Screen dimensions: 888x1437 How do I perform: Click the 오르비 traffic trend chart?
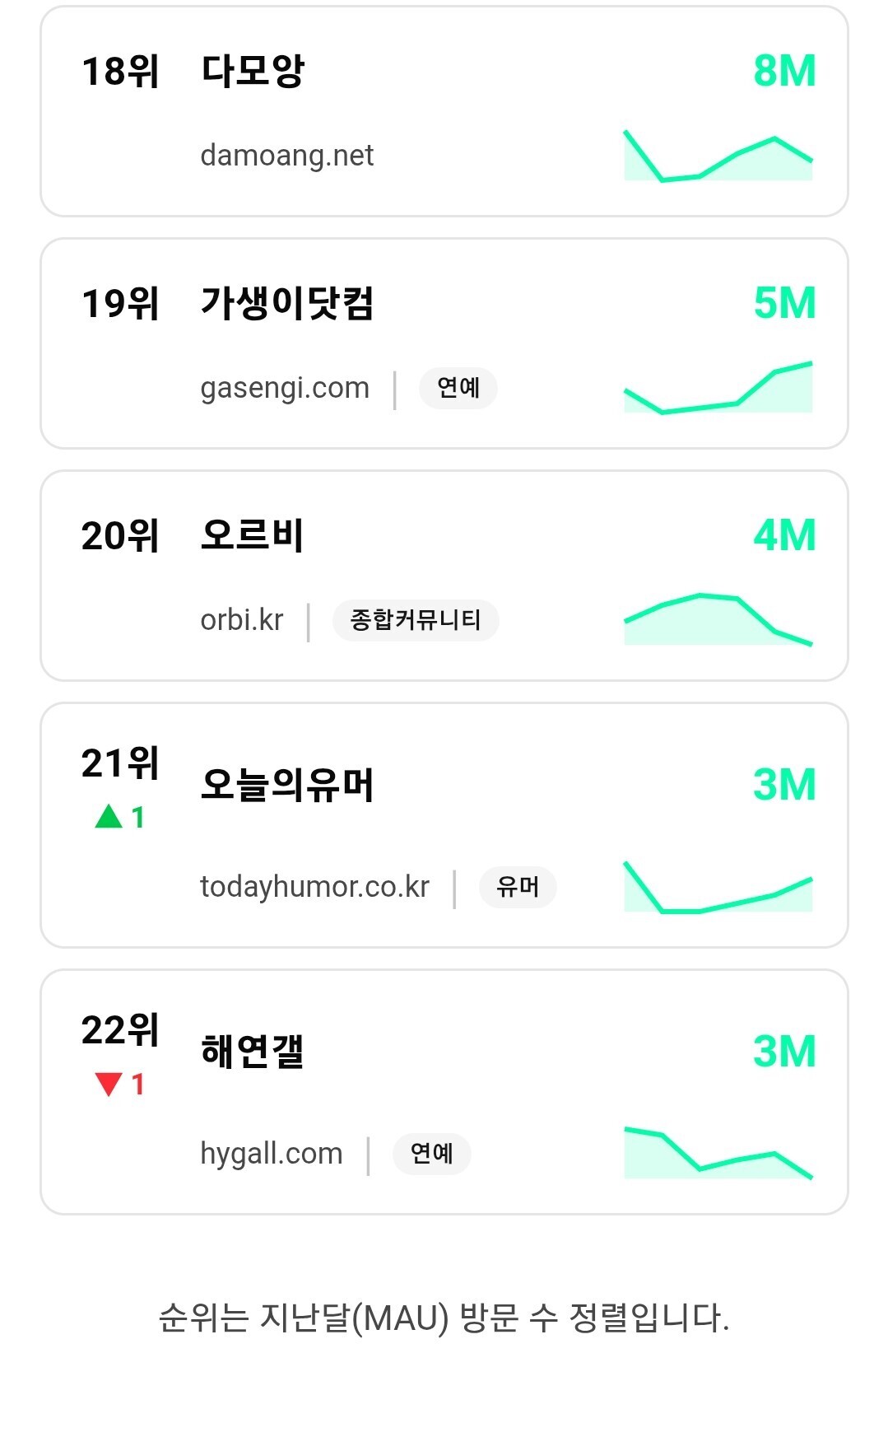[x=718, y=619]
